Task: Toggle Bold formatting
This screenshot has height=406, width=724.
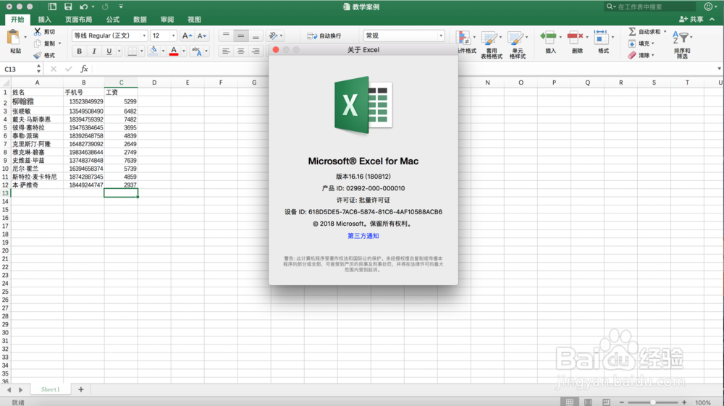Action: click(79, 51)
